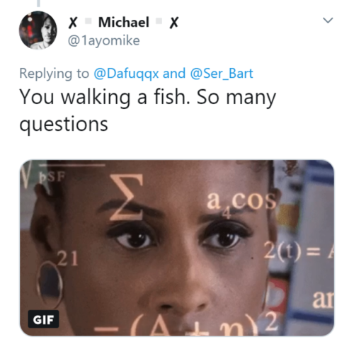Click the 'a cos' formula in the GIF

coord(241,202)
